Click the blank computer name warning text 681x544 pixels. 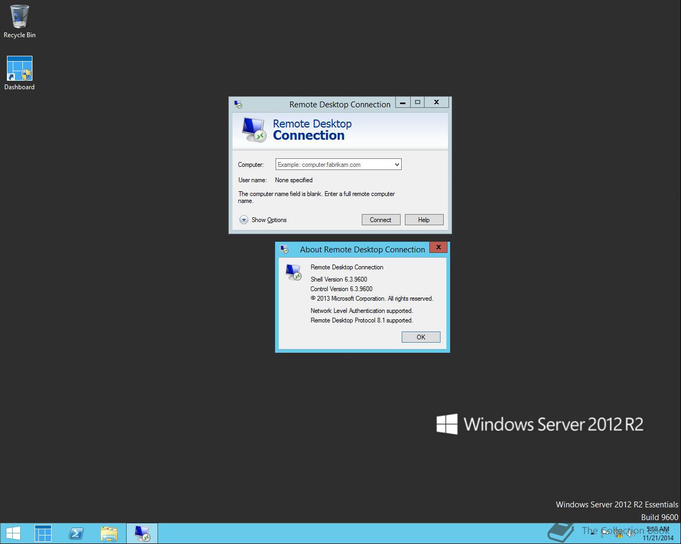[x=317, y=198]
